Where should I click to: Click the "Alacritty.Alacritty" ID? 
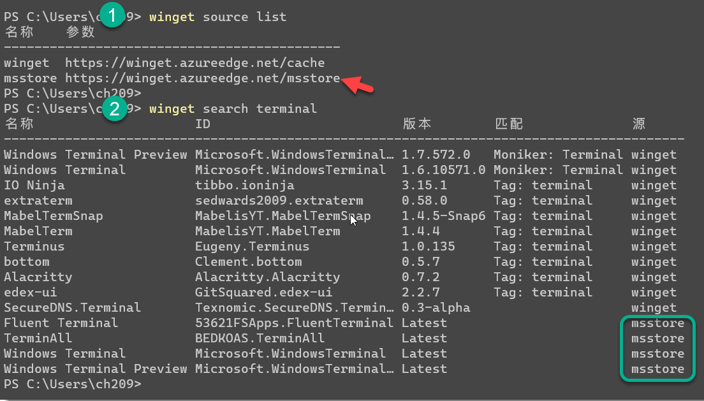coord(268,277)
